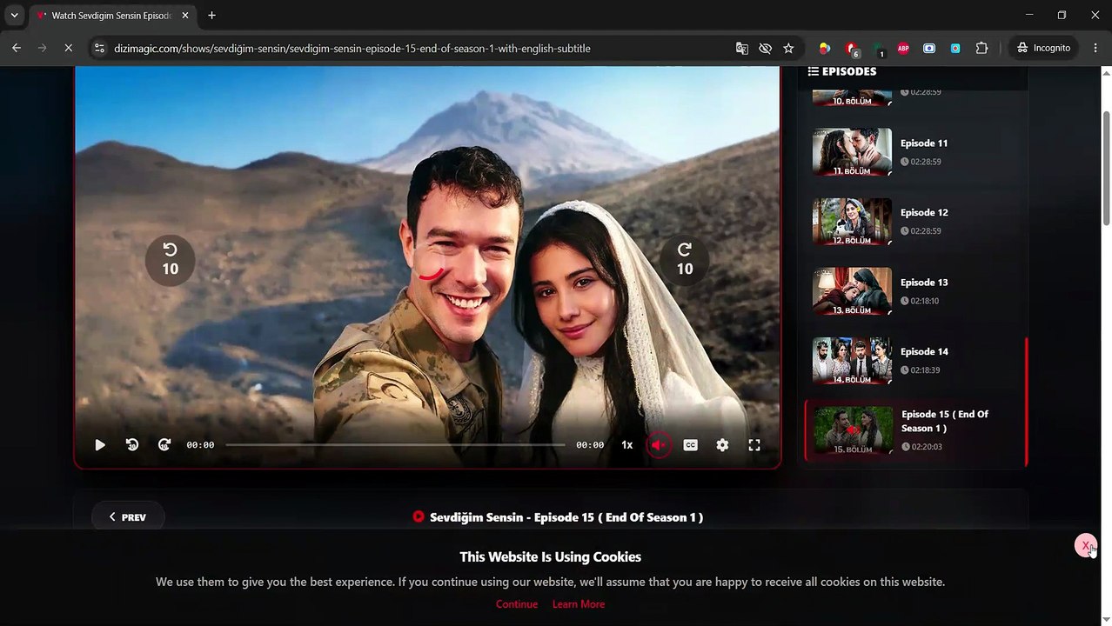Open the dark green extension with badge 1
Screen dimensions: 1112x626
point(878,49)
